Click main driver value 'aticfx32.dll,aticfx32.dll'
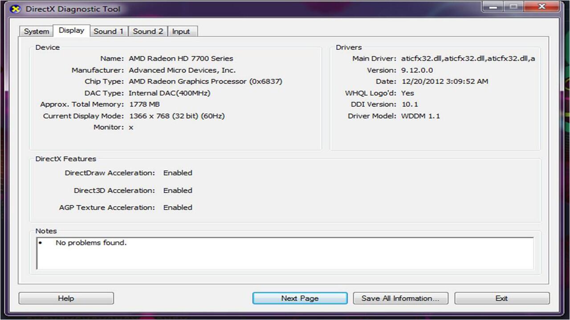The image size is (570, 320). [x=468, y=59]
